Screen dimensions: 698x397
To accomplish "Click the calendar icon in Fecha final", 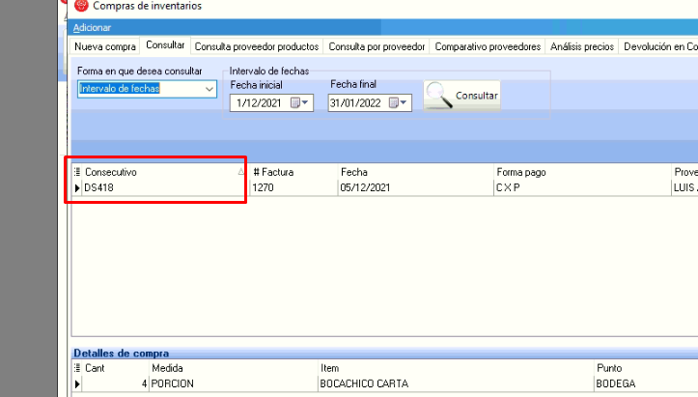I will tap(393, 102).
